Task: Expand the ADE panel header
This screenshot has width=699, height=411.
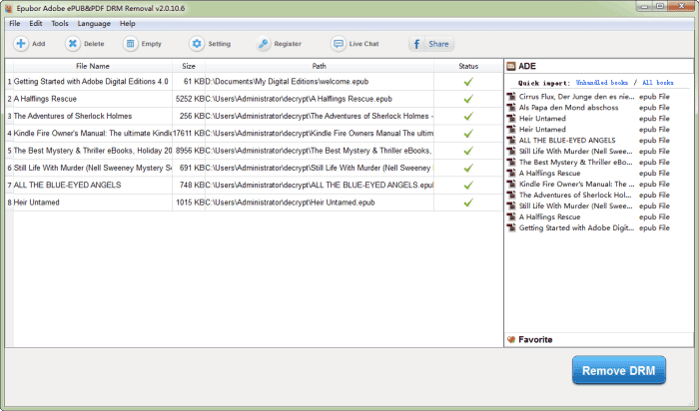Action: coord(599,67)
